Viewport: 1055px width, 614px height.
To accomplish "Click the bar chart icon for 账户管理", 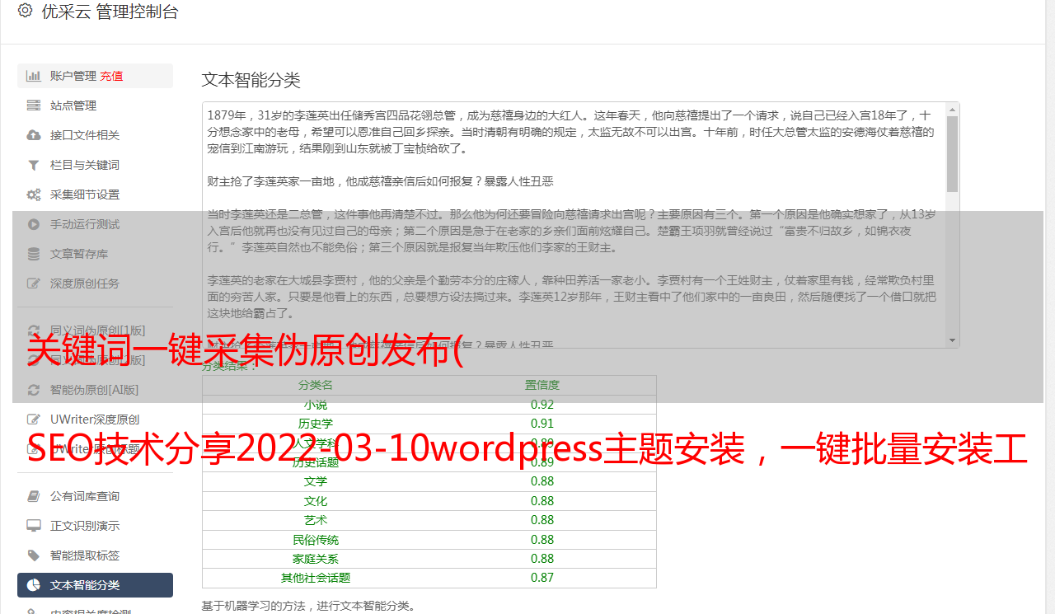I will tap(34, 76).
